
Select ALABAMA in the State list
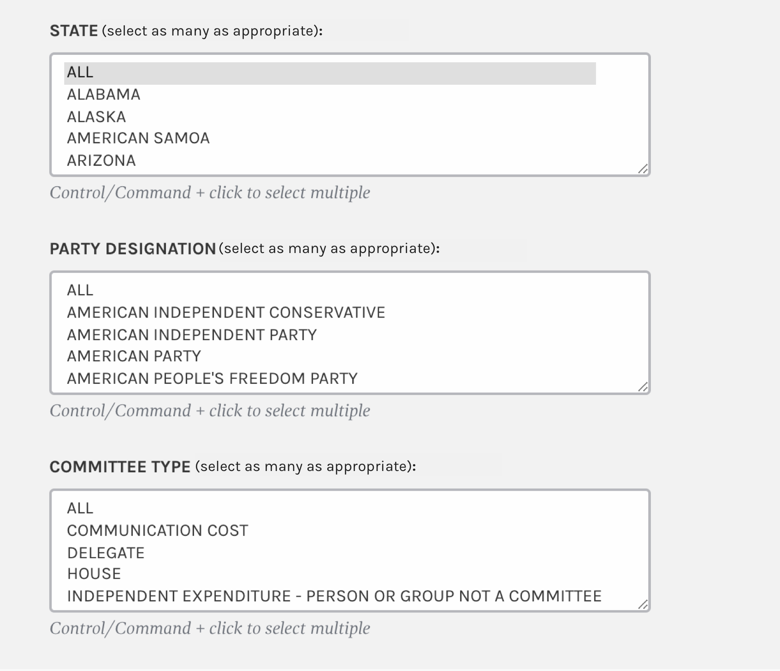click(330, 95)
